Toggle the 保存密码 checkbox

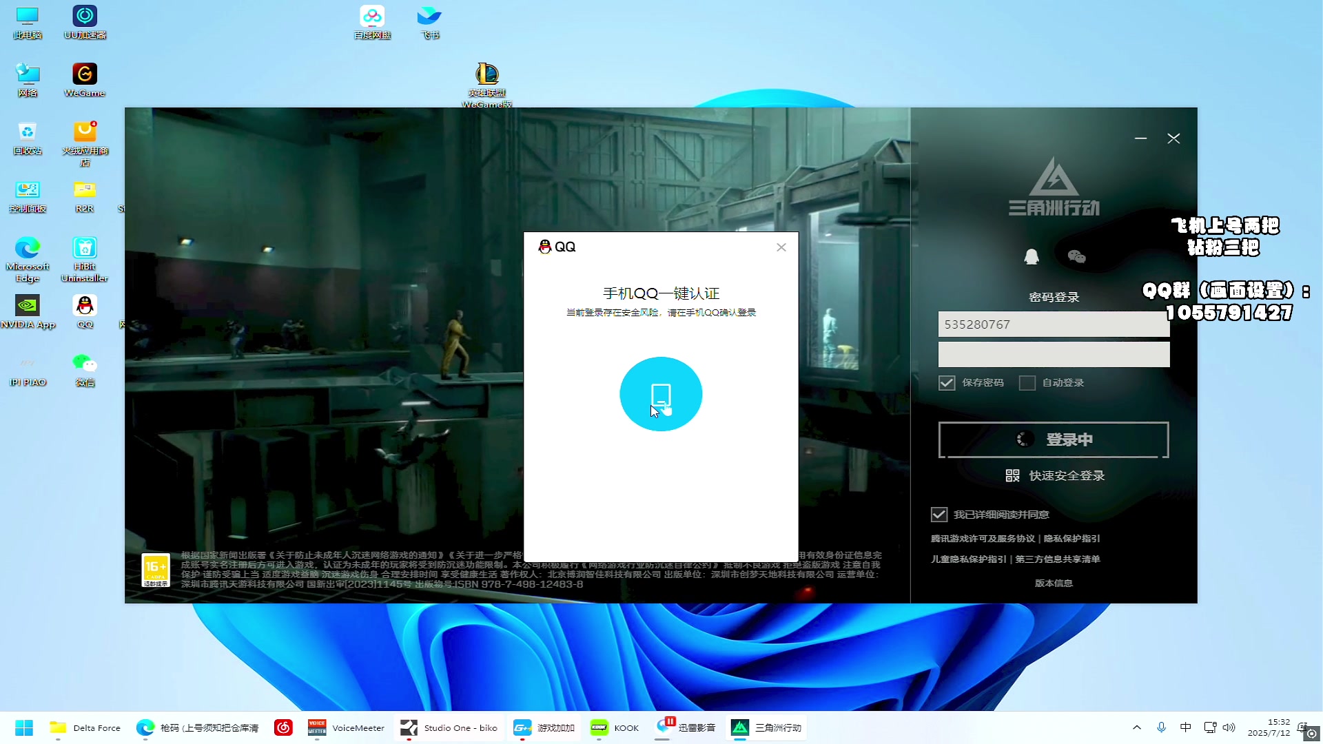(947, 383)
